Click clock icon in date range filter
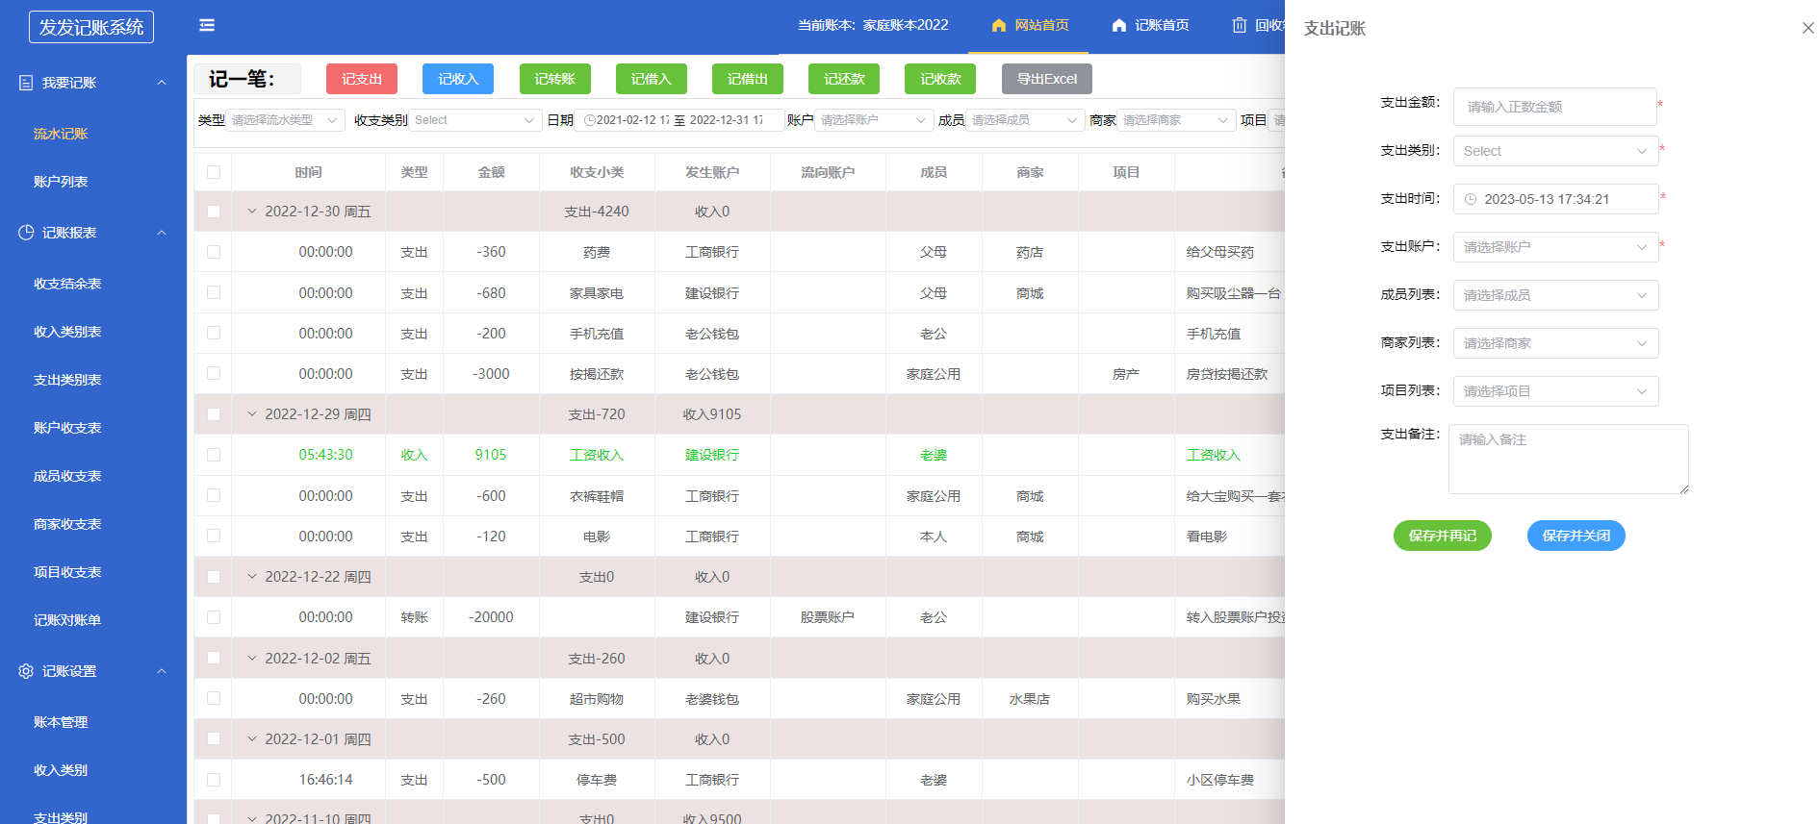The height and width of the screenshot is (824, 1819). pyautogui.click(x=590, y=120)
